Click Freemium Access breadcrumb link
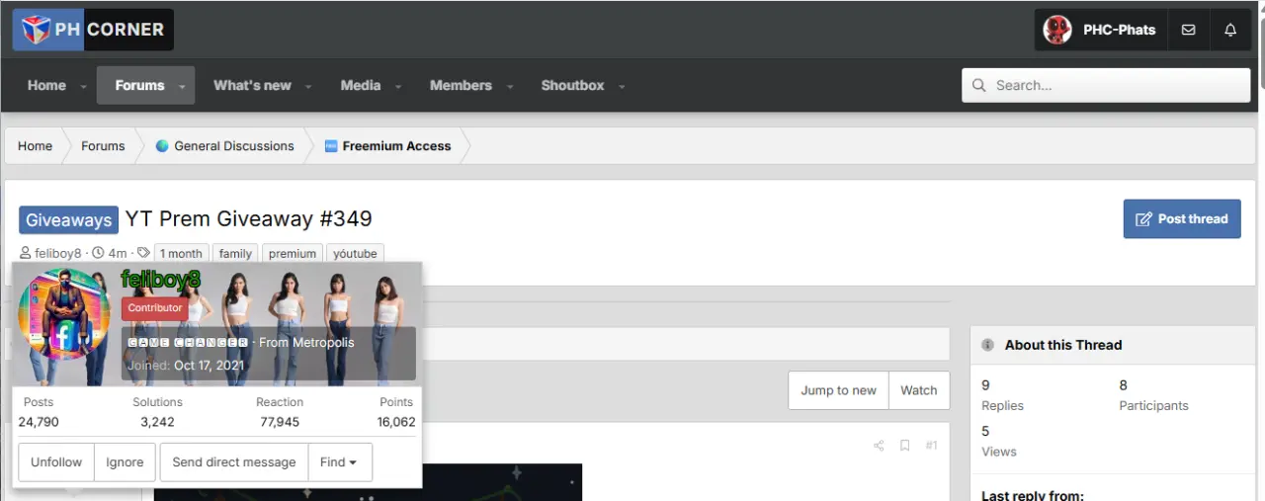 [x=396, y=146]
